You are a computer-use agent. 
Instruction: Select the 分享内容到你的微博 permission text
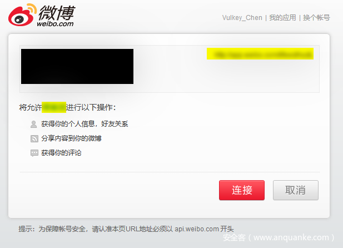tap(71, 138)
